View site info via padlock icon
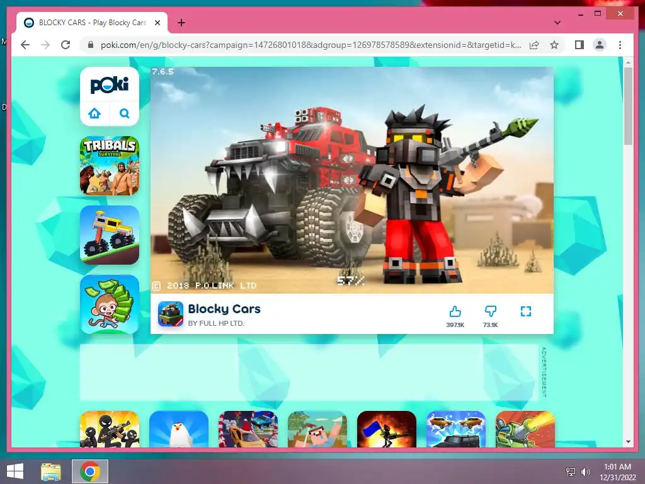The image size is (645, 484). coord(91,45)
